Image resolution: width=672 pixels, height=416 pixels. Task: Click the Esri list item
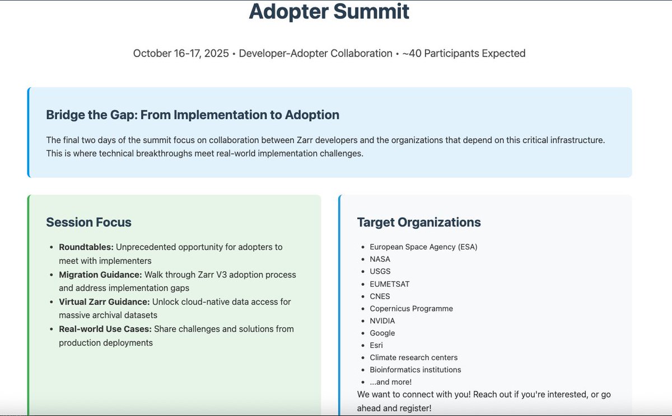click(376, 346)
